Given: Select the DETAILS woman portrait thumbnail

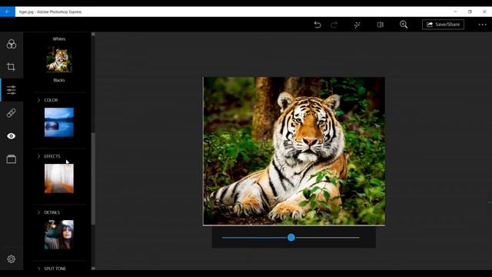Looking at the screenshot, I should [x=59, y=235].
